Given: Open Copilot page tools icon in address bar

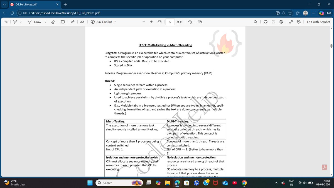Looking at the screenshot, I should click(277, 13).
